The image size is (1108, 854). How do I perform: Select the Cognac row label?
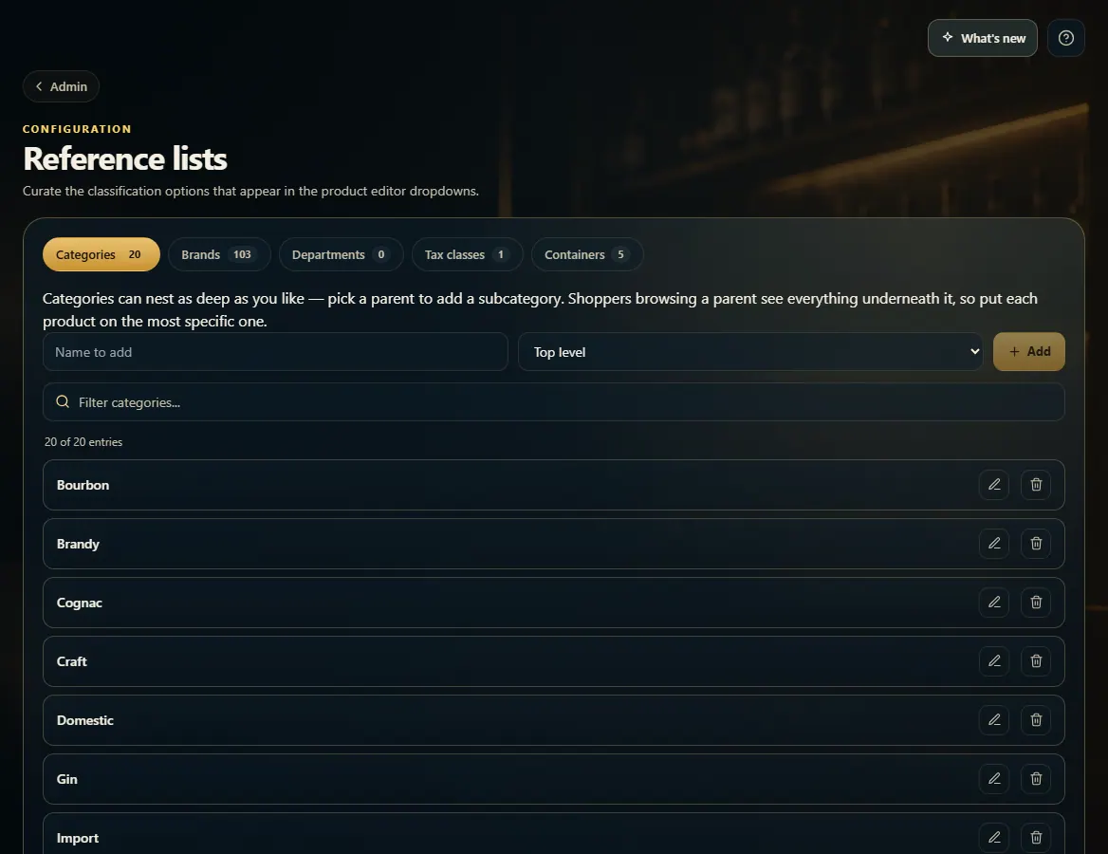click(x=79, y=603)
